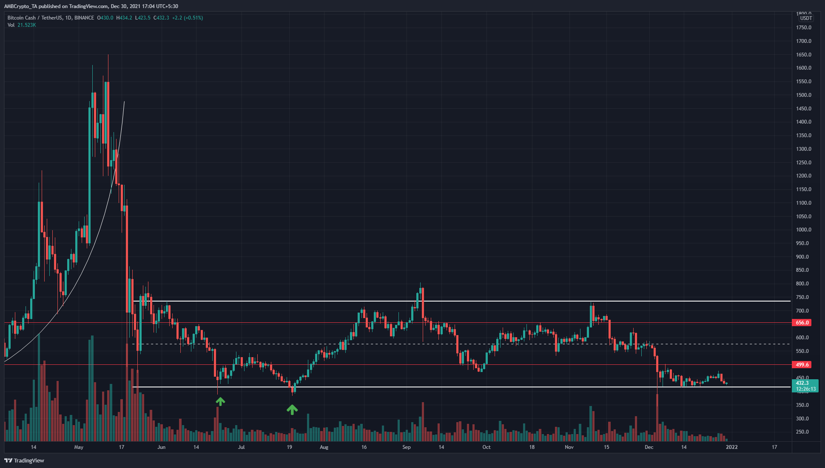The width and height of the screenshot is (825, 468).
Task: Click the open value O430.0
Action: click(x=105, y=18)
